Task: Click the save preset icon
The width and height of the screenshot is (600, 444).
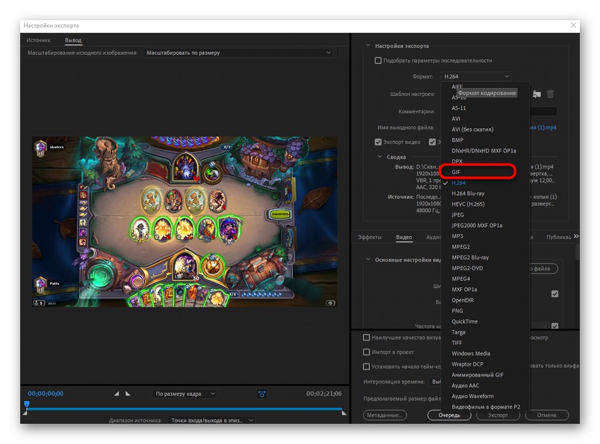Action: tap(536, 93)
